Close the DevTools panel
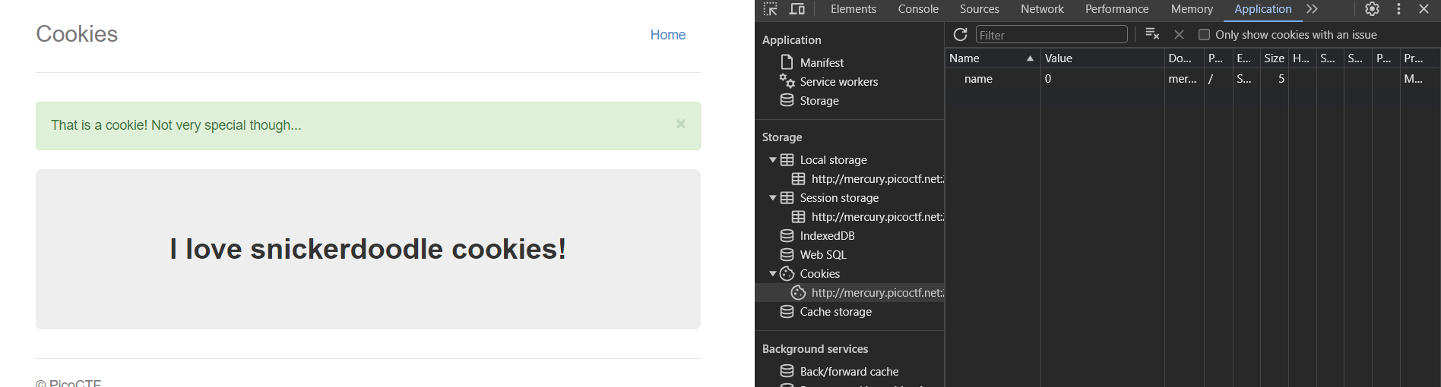The width and height of the screenshot is (1441, 387). point(1424,9)
